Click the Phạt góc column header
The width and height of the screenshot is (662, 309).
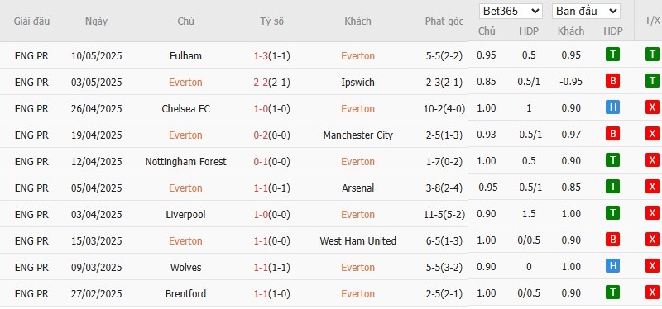444,21
